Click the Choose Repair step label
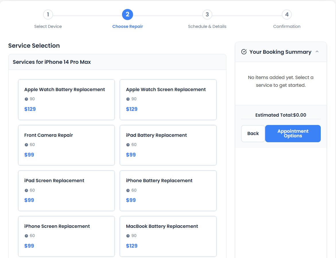 (x=127, y=26)
